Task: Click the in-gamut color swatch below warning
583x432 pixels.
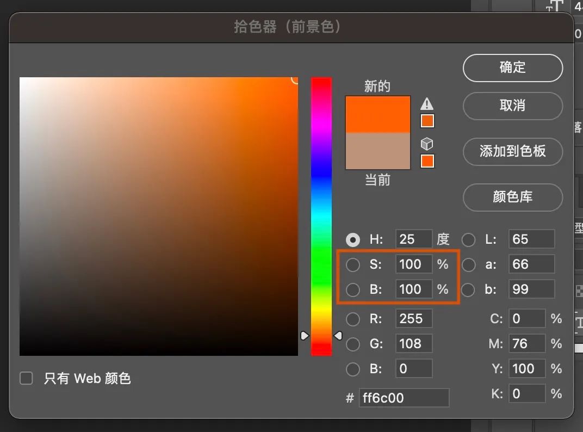Action: click(427, 121)
